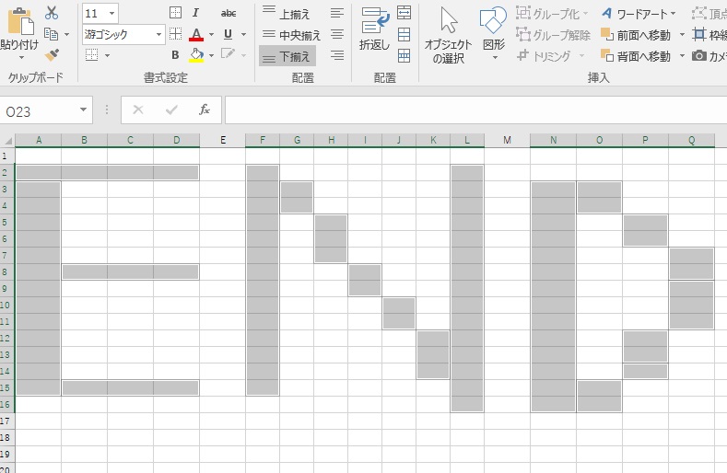
Task: Click merge-and-center icon with horizontal arrows
Action: pyautogui.click(x=404, y=13)
